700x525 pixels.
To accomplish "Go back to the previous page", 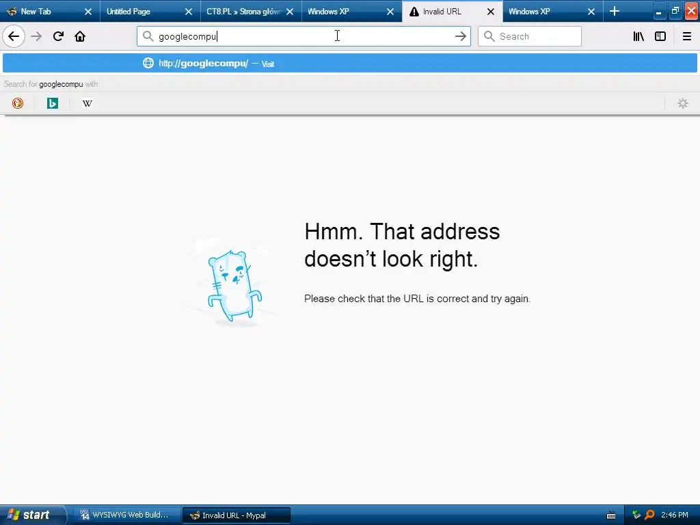I will point(14,36).
